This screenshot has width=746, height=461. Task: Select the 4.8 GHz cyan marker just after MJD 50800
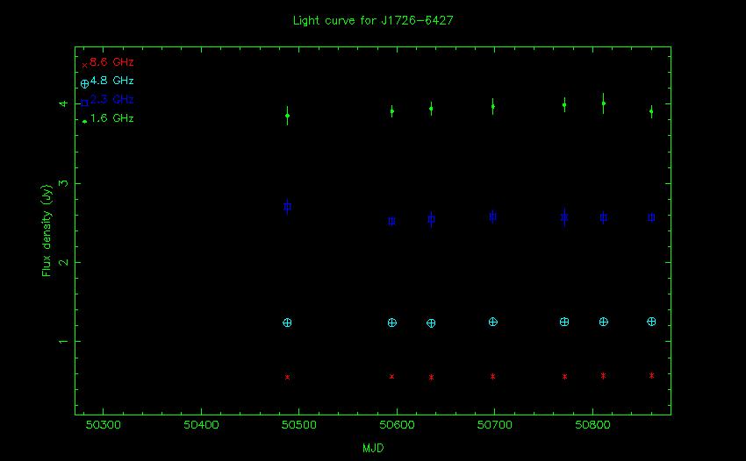pyautogui.click(x=603, y=322)
